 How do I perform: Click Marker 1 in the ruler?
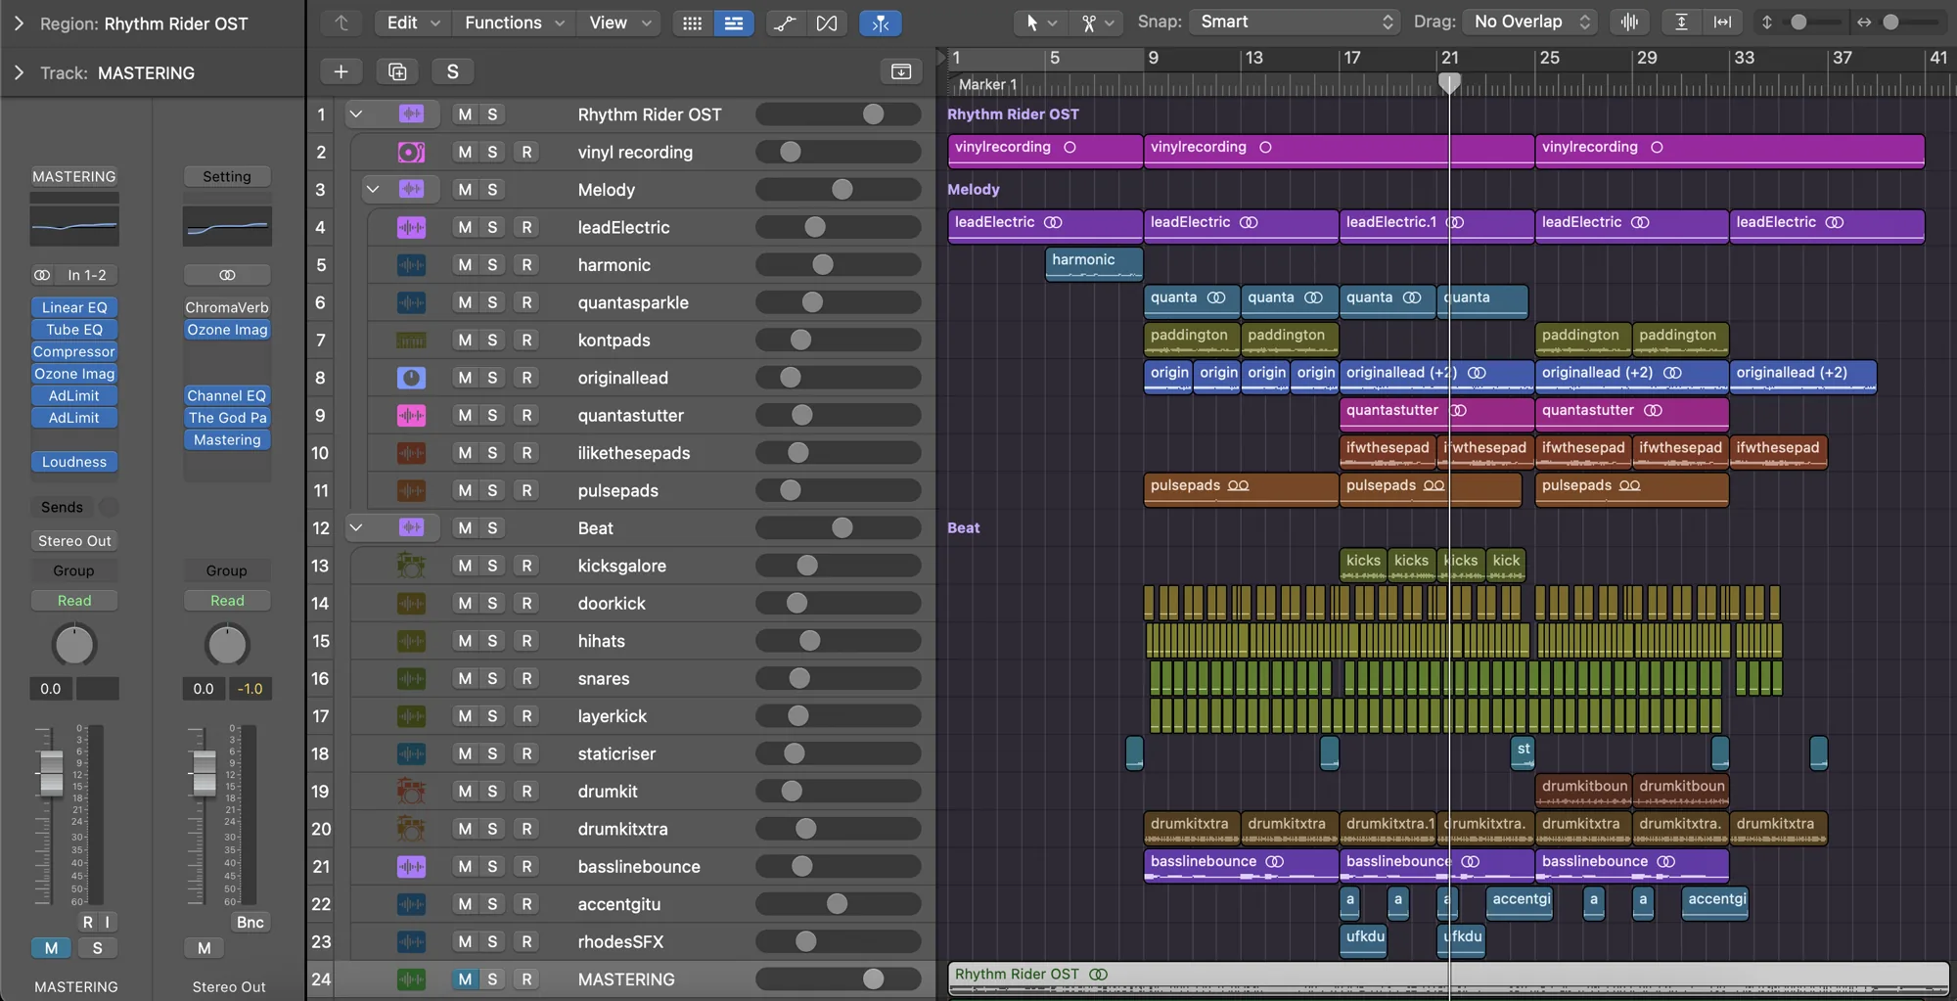coord(987,85)
